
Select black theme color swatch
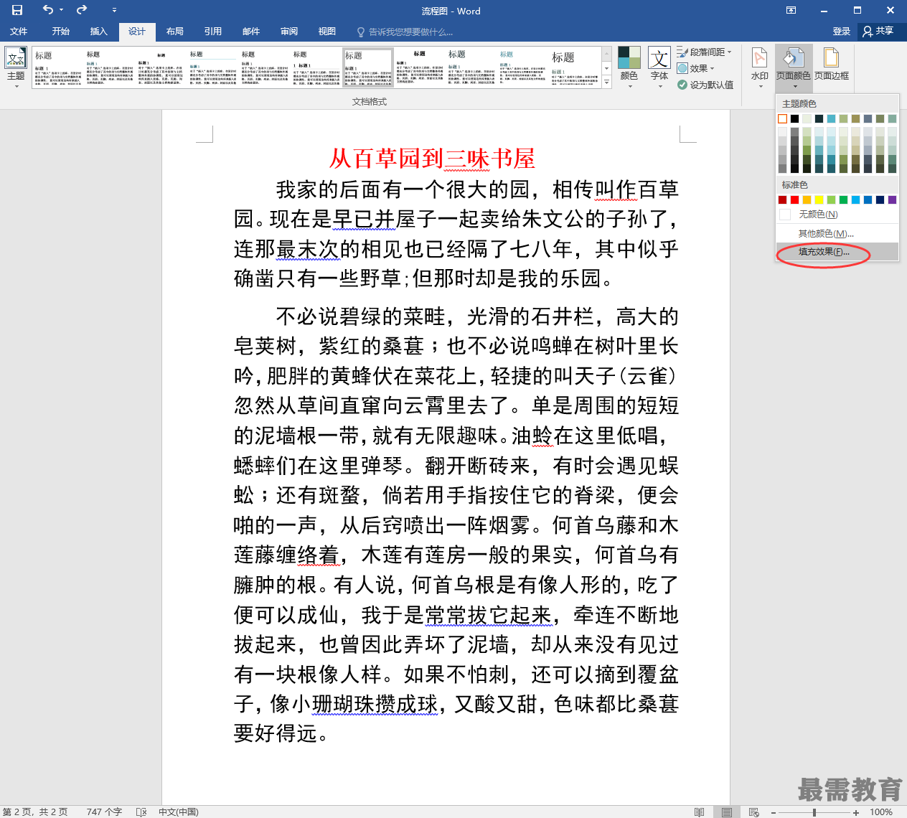[x=794, y=118]
